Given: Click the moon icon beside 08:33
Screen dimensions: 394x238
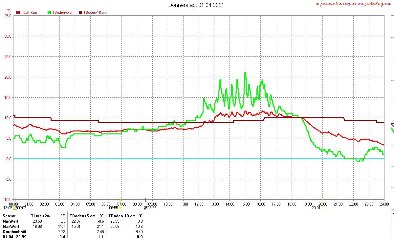Looking at the screenshot, I should (145, 208).
